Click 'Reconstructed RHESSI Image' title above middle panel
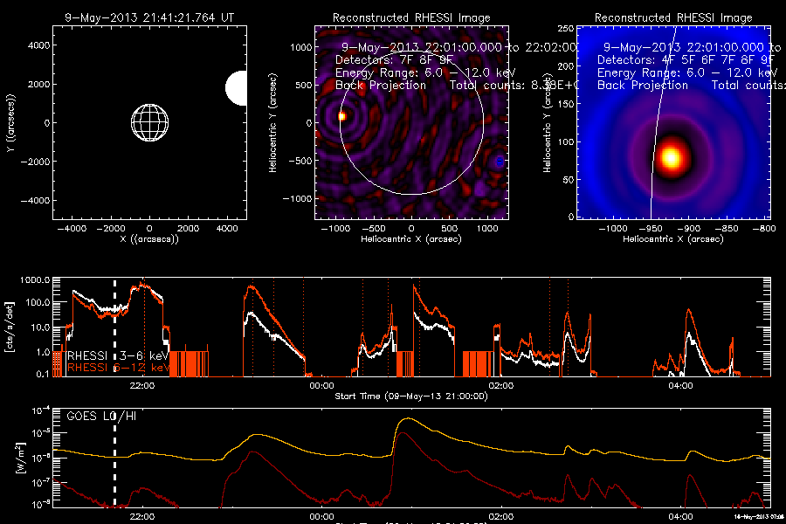The image size is (786, 524). point(411,18)
